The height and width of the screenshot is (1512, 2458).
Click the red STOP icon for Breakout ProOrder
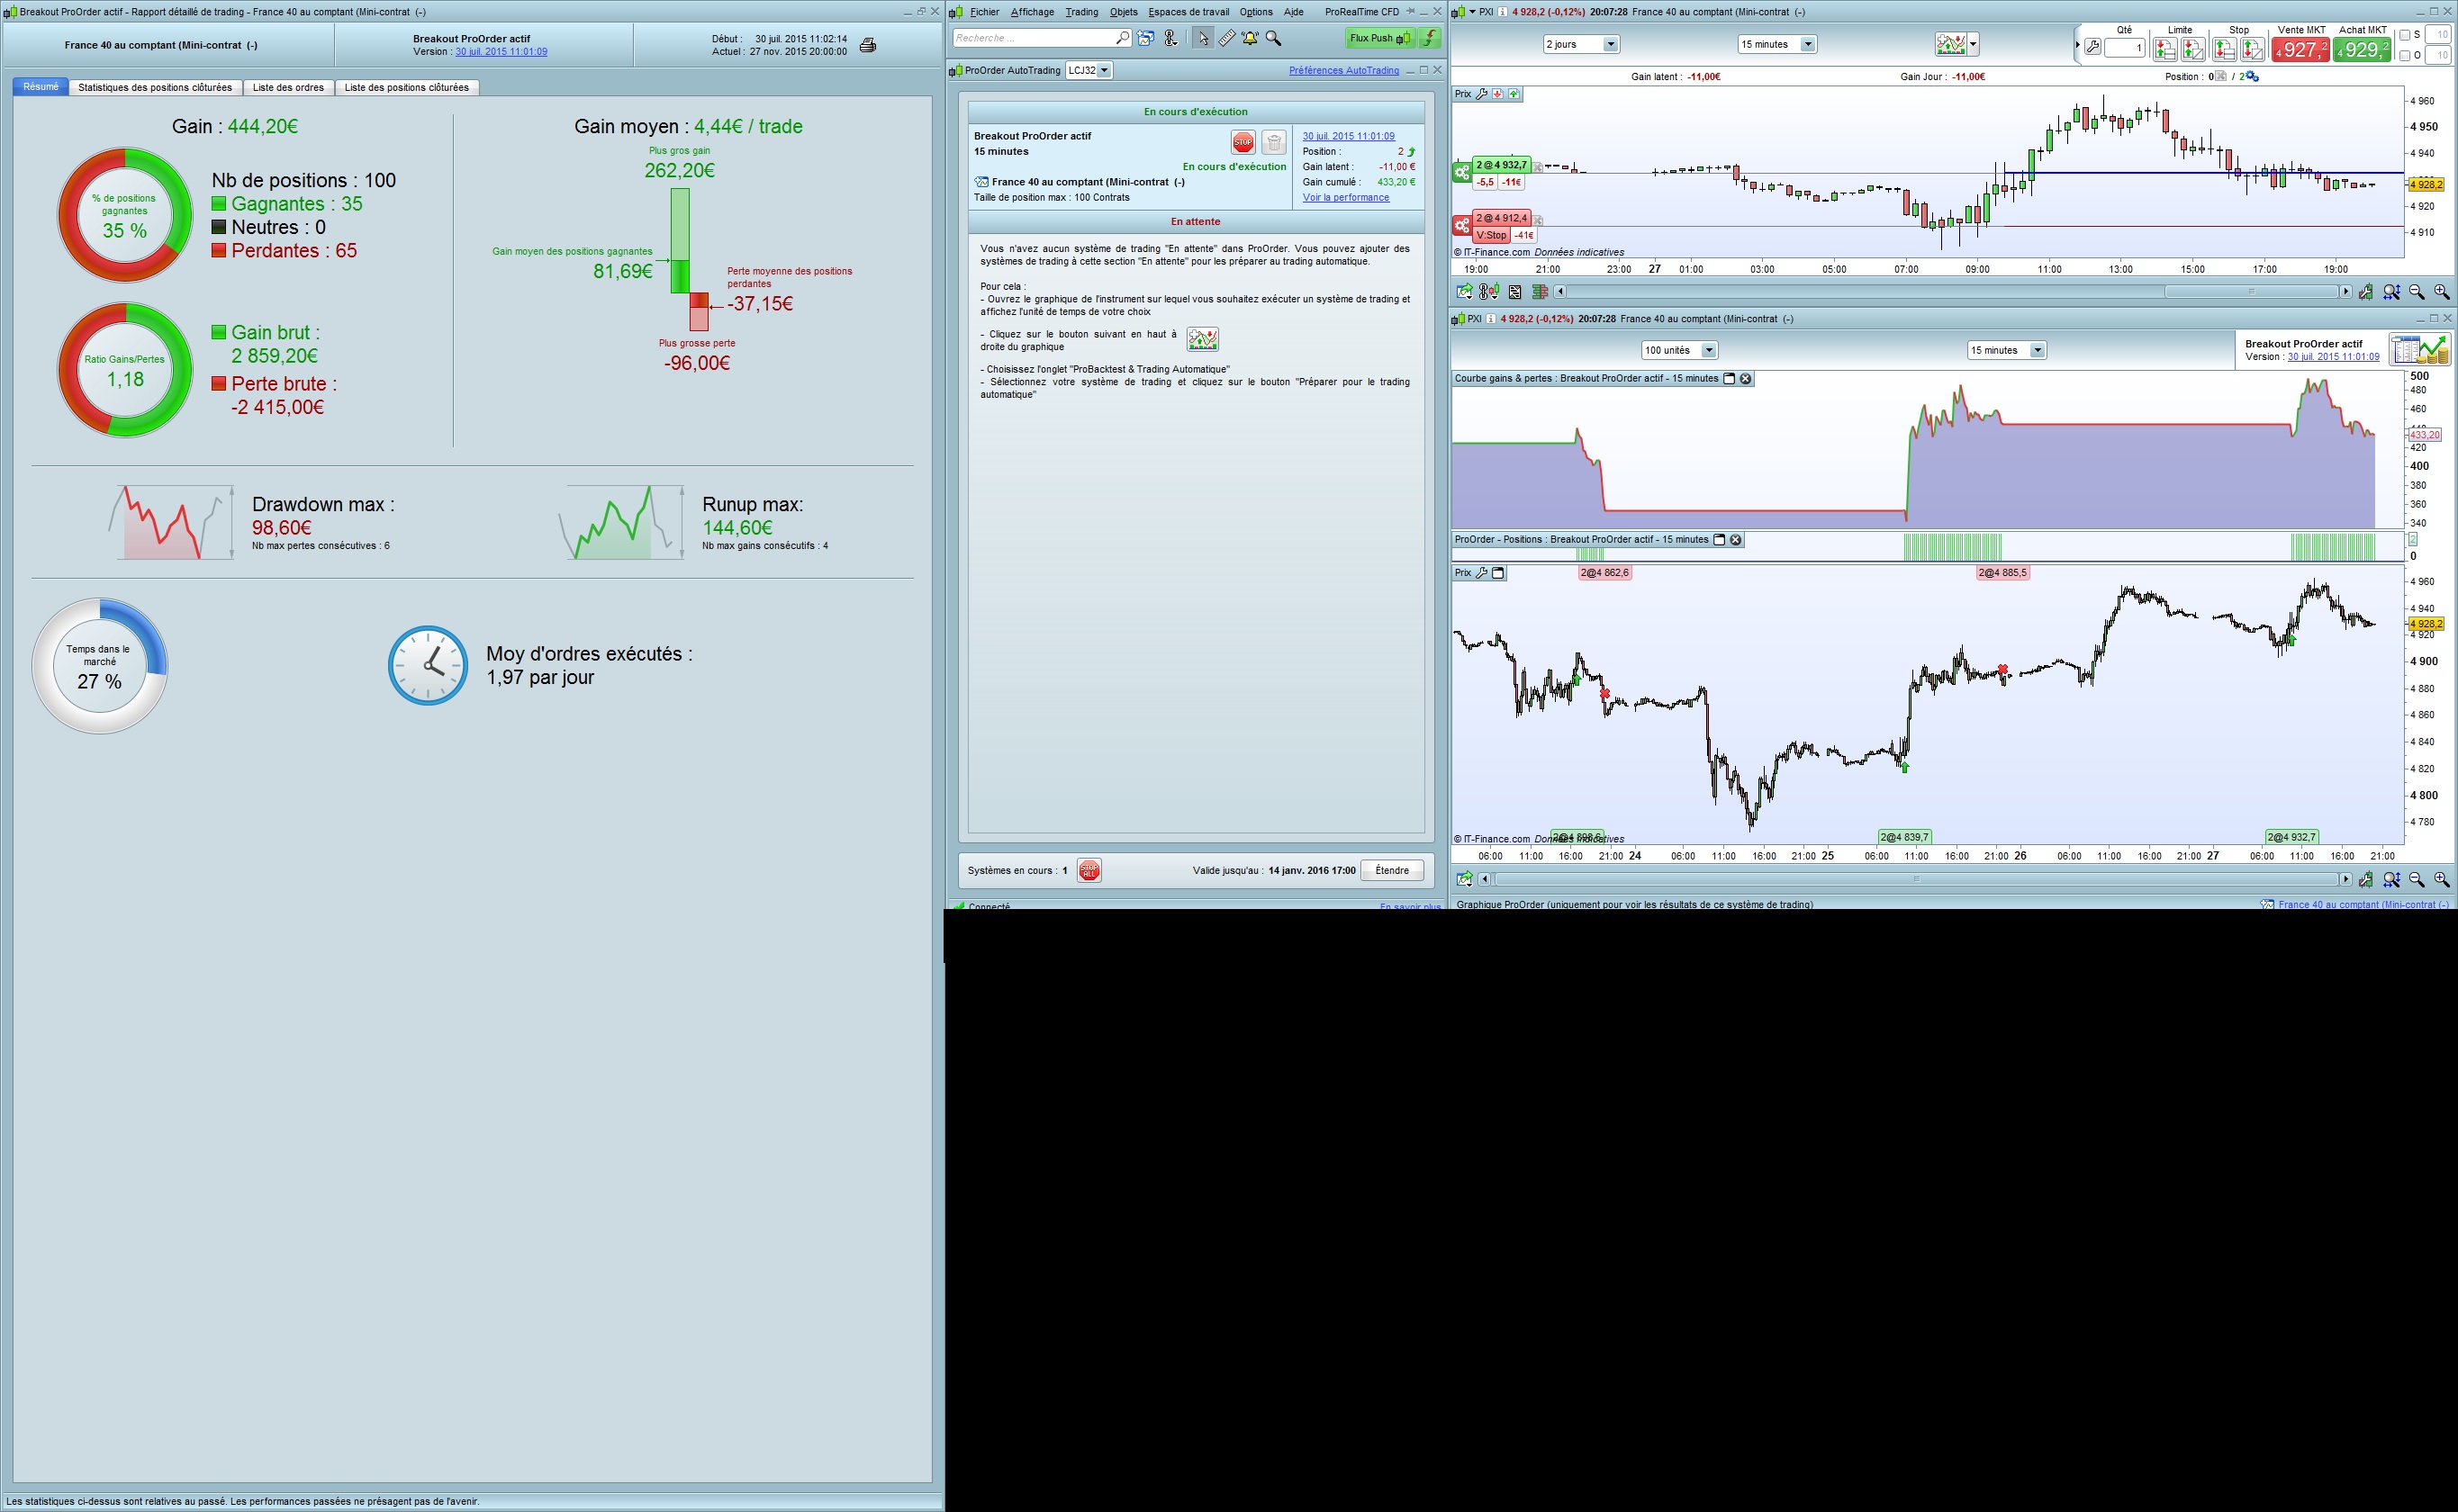[x=1243, y=142]
